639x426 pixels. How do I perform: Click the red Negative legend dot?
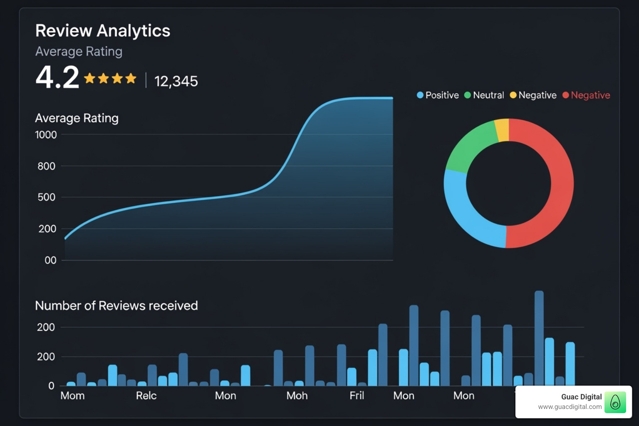(x=566, y=95)
